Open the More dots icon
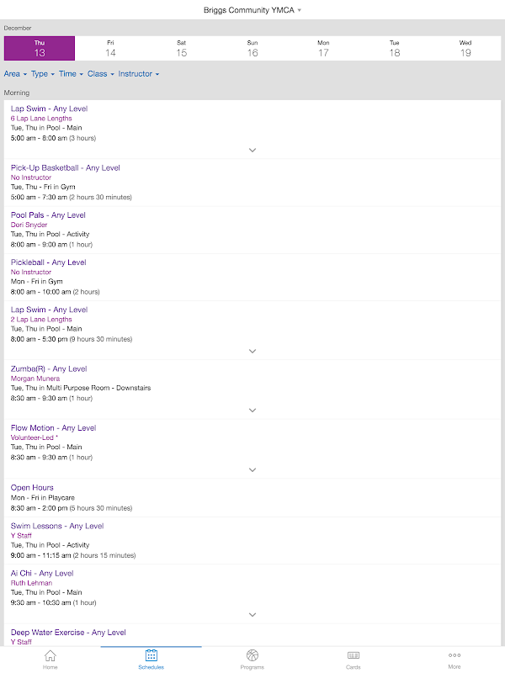Screen dimensions: 505x673 454,655
